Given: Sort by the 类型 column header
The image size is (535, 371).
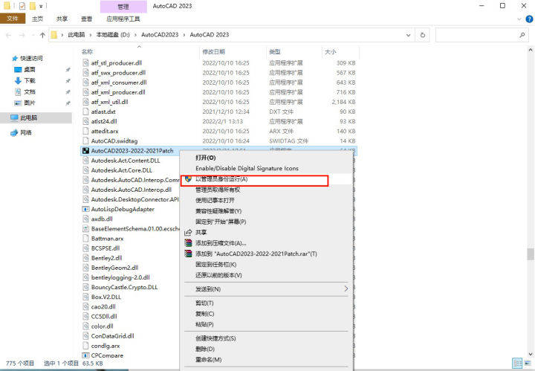Looking at the screenshot, I should (x=275, y=52).
